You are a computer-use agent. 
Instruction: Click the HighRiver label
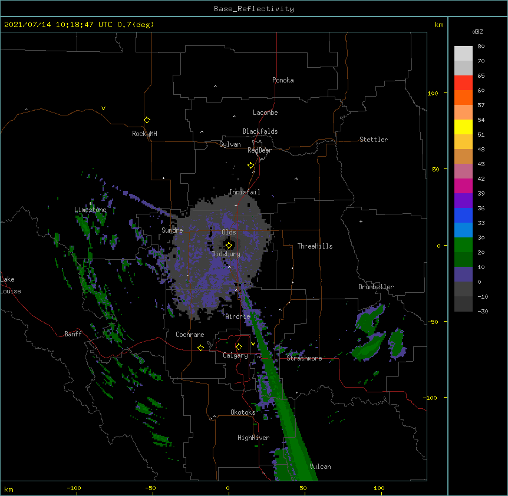click(x=253, y=438)
